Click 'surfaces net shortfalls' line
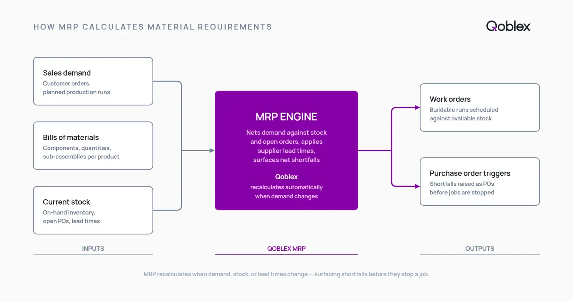This screenshot has width=573, height=301. point(286,160)
